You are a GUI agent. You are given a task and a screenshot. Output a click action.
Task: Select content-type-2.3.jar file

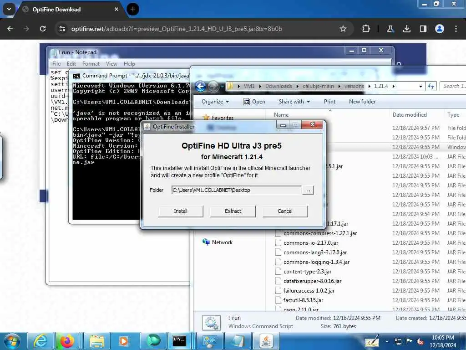[x=307, y=272]
